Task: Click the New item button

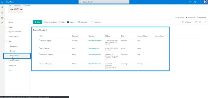Action: (x=38, y=22)
